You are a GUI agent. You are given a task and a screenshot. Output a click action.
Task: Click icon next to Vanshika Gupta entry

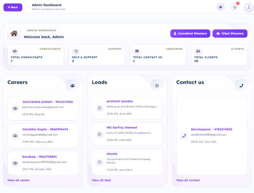pyautogui.click(x=15, y=136)
